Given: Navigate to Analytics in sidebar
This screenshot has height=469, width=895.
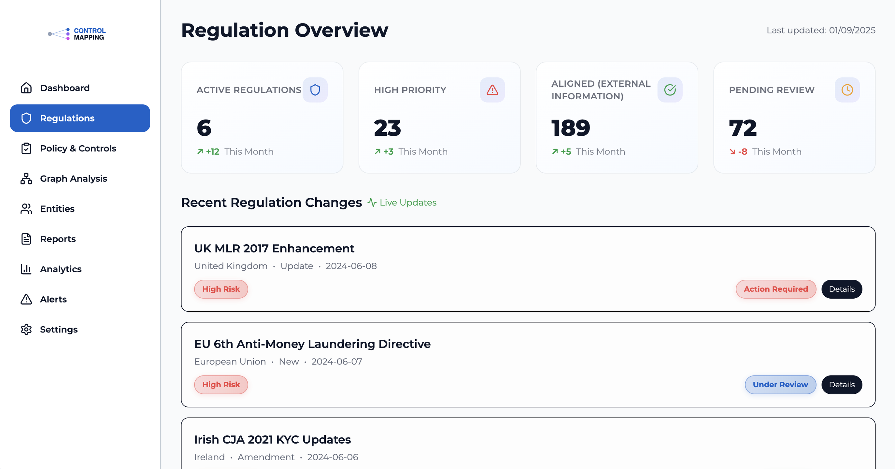Looking at the screenshot, I should point(61,269).
